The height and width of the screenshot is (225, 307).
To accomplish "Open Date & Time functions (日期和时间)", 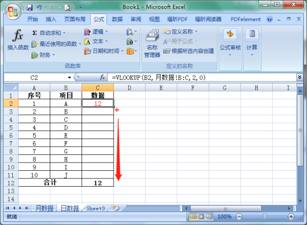I will (104, 51).
